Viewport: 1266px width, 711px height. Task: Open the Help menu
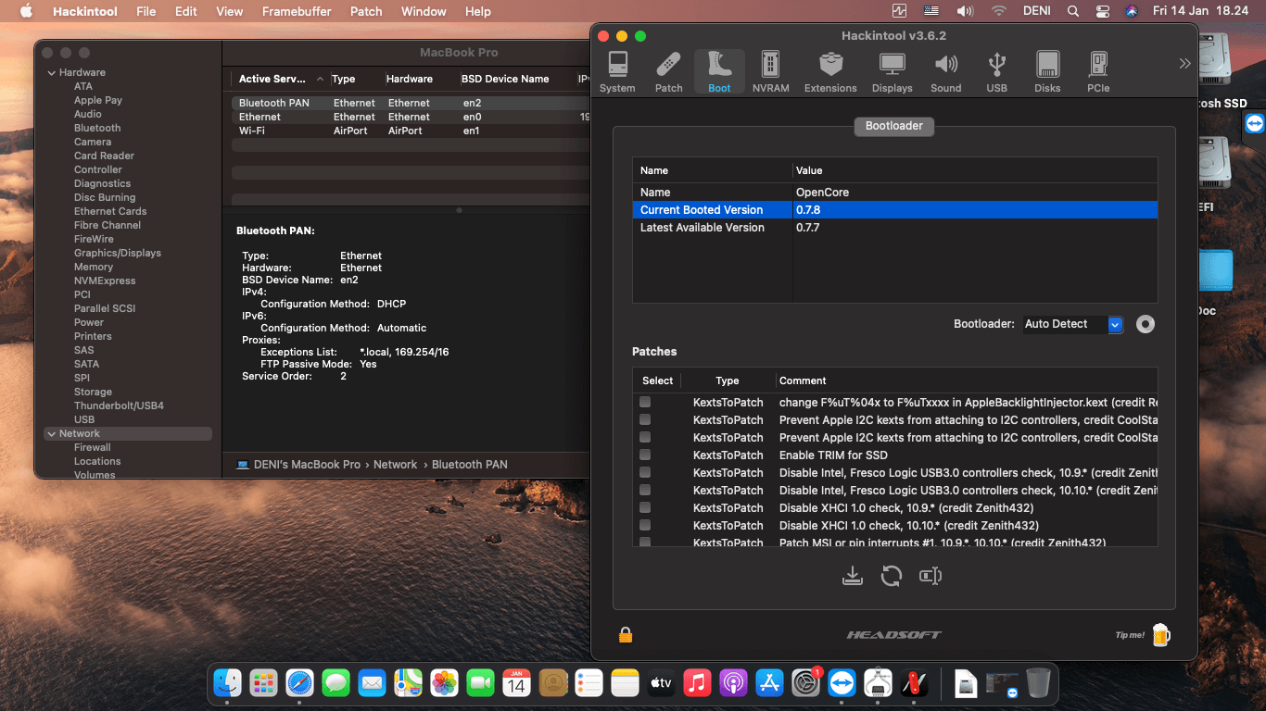click(478, 11)
